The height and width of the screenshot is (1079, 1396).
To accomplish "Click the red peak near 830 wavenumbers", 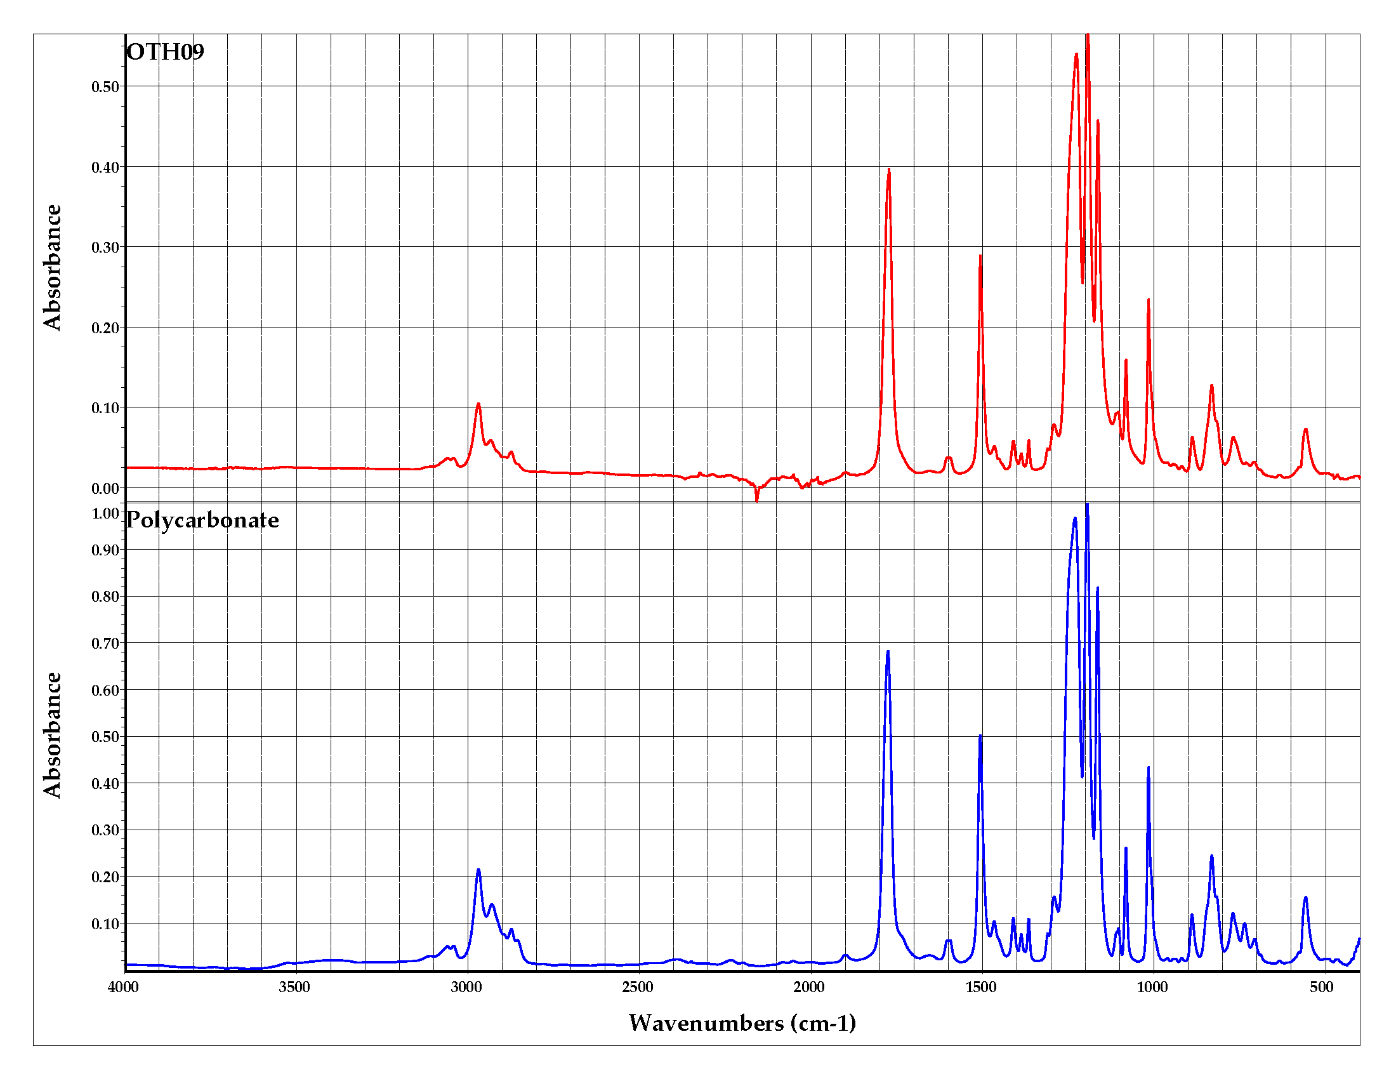I will click(1211, 386).
